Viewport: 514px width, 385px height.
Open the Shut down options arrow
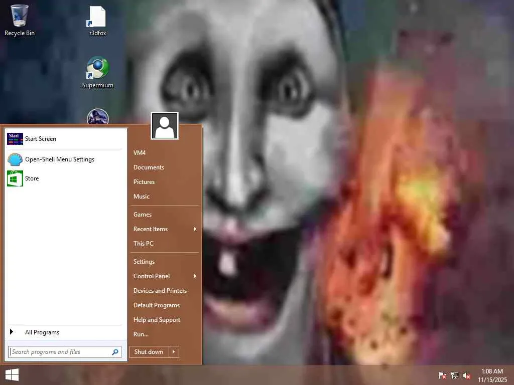pos(174,352)
